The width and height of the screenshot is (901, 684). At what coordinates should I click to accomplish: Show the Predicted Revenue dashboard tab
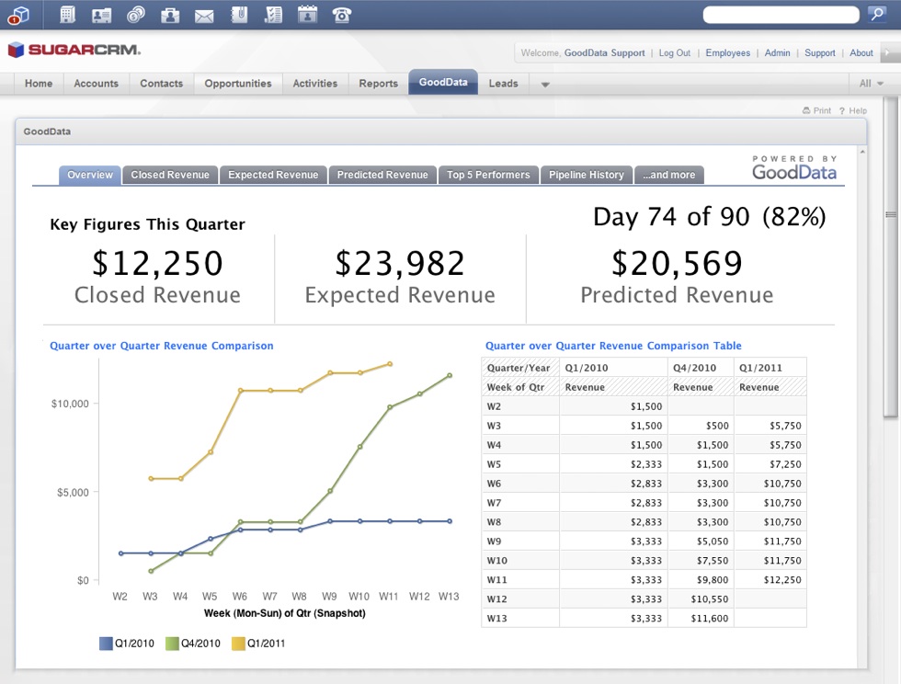(382, 175)
